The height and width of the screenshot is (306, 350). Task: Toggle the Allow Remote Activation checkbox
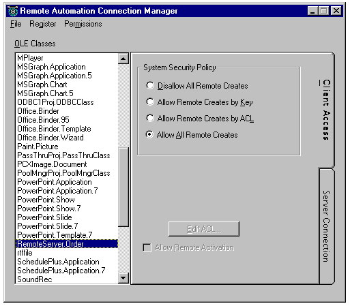click(x=147, y=247)
